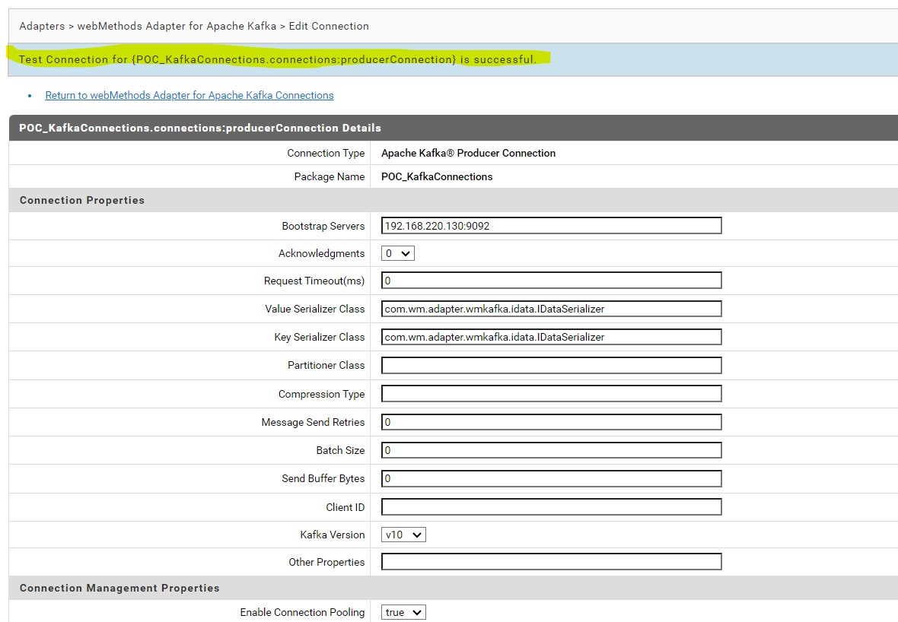Image resolution: width=898 pixels, height=622 pixels.
Task: Click inside the Bootstrap Servers field
Action: tap(552, 225)
